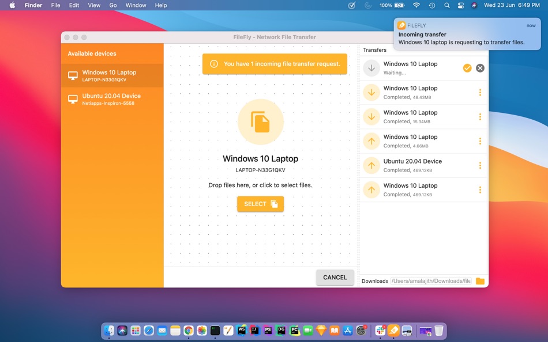Image resolution: width=548 pixels, height=342 pixels.
Task: Open App Store from the dock
Action: coord(348,330)
